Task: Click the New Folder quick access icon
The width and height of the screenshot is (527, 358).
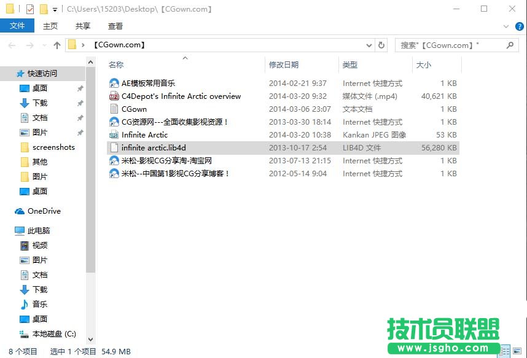Action: [44, 9]
